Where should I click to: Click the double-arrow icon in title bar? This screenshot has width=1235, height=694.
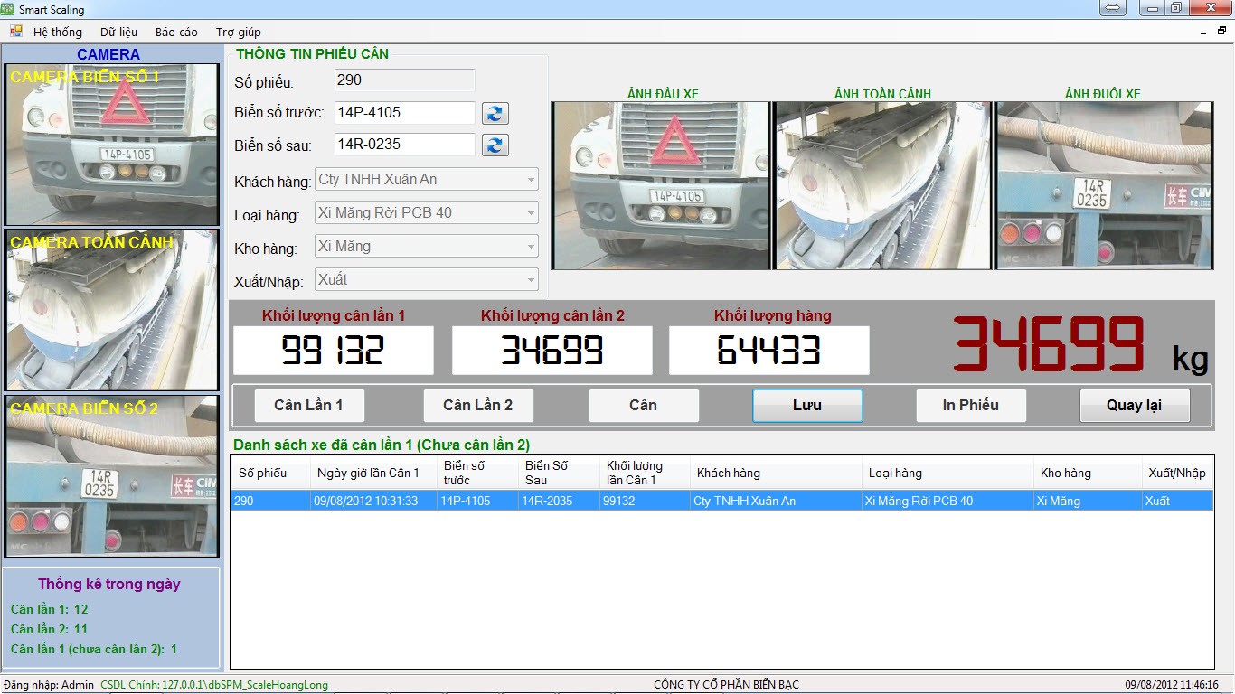click(x=1113, y=8)
